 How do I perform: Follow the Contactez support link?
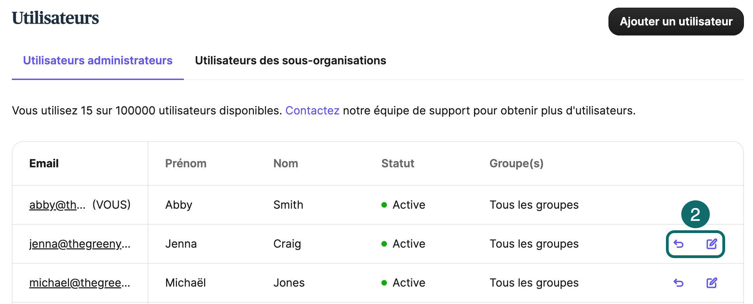tap(312, 111)
